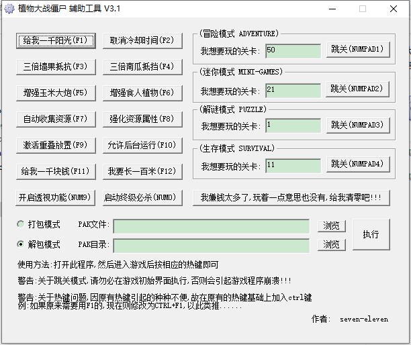
Task: Click the 生存模式 SURVIVAL group label
Action: [x=236, y=148]
